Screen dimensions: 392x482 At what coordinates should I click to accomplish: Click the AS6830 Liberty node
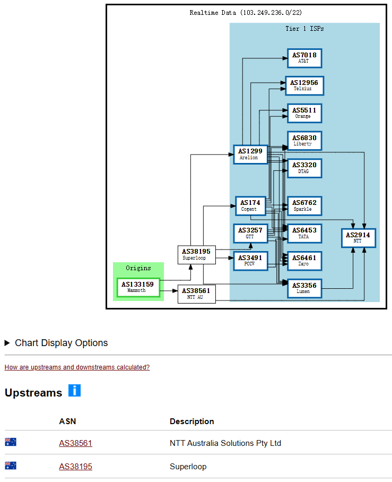(304, 141)
